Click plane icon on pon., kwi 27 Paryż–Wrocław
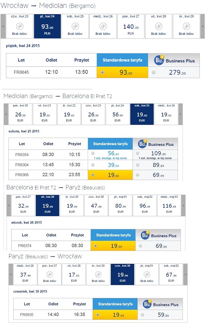This screenshot has width=213, height=335. 50,274
